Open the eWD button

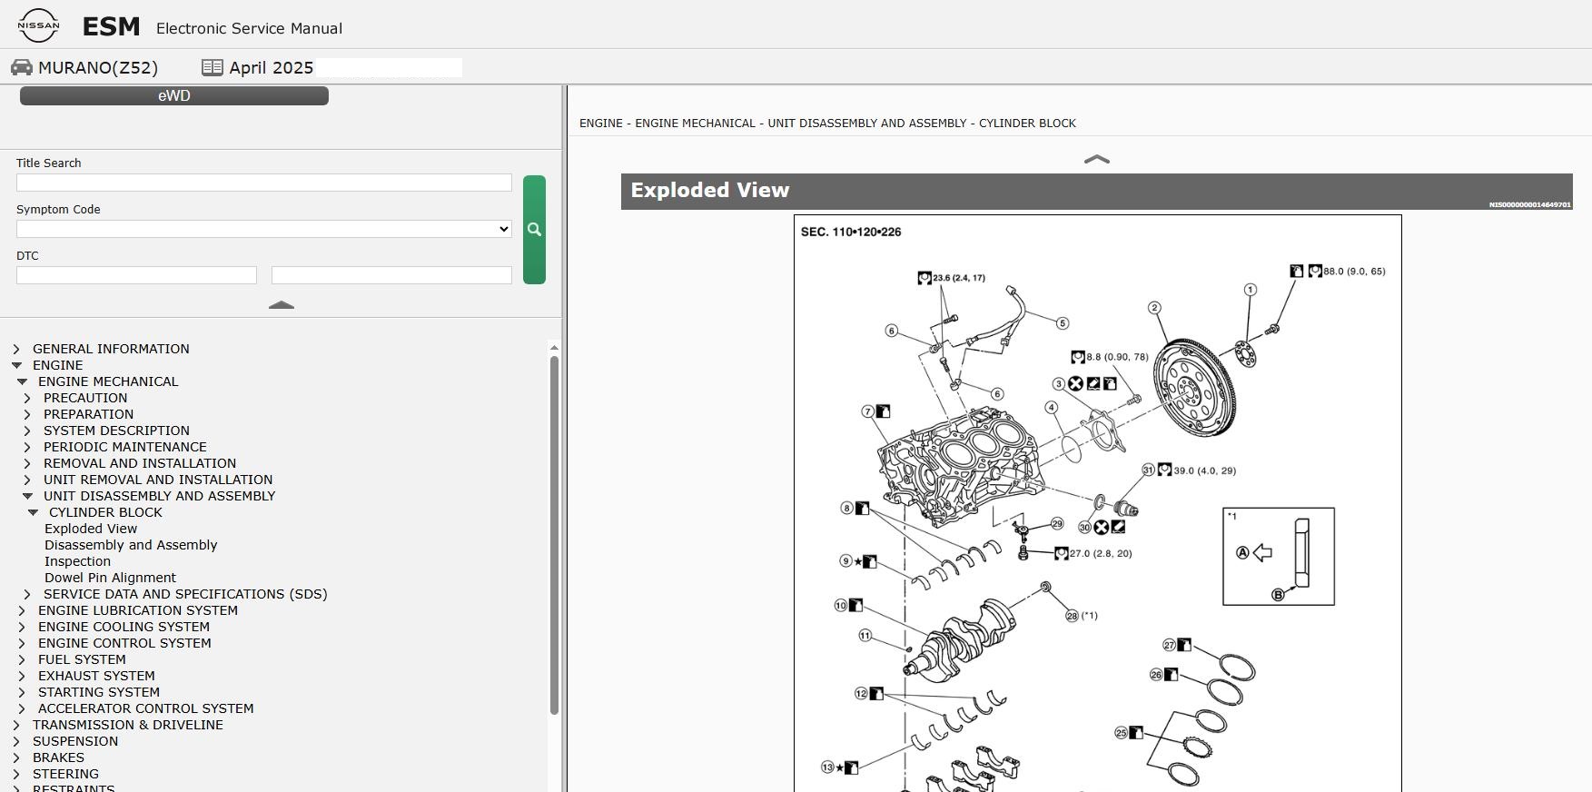click(x=174, y=95)
